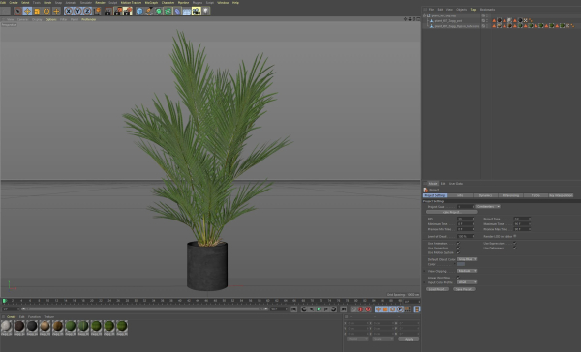
Task: Switch to the Dynamics tab
Action: [485, 195]
